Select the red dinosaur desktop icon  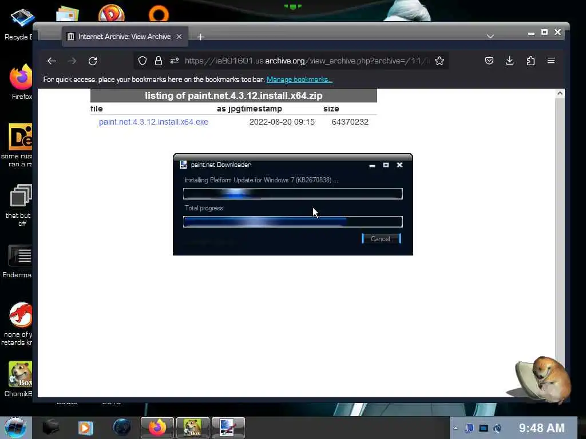[x=17, y=324]
